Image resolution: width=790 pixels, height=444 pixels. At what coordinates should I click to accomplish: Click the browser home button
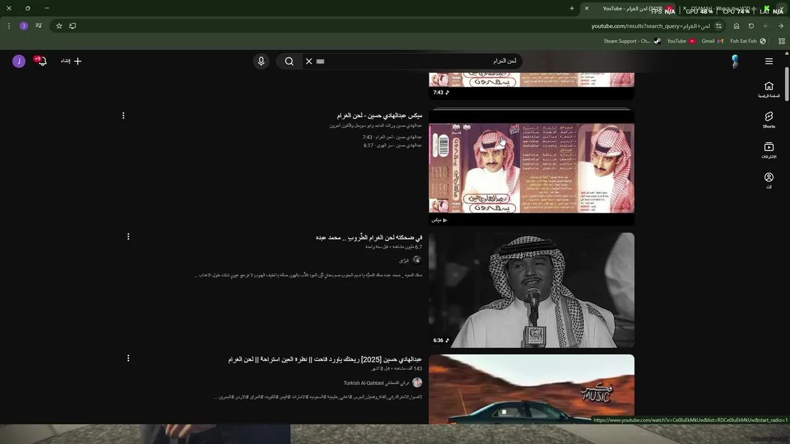(x=736, y=26)
